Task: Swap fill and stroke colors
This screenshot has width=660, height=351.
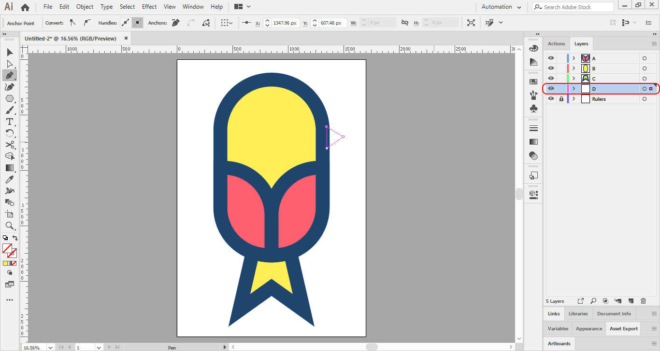Action: coord(15,238)
